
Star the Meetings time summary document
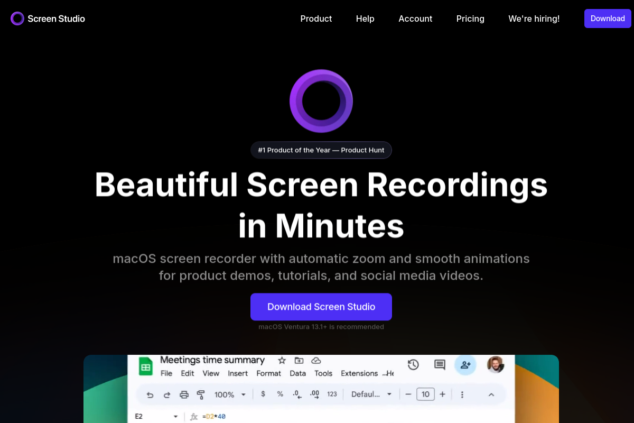click(282, 360)
